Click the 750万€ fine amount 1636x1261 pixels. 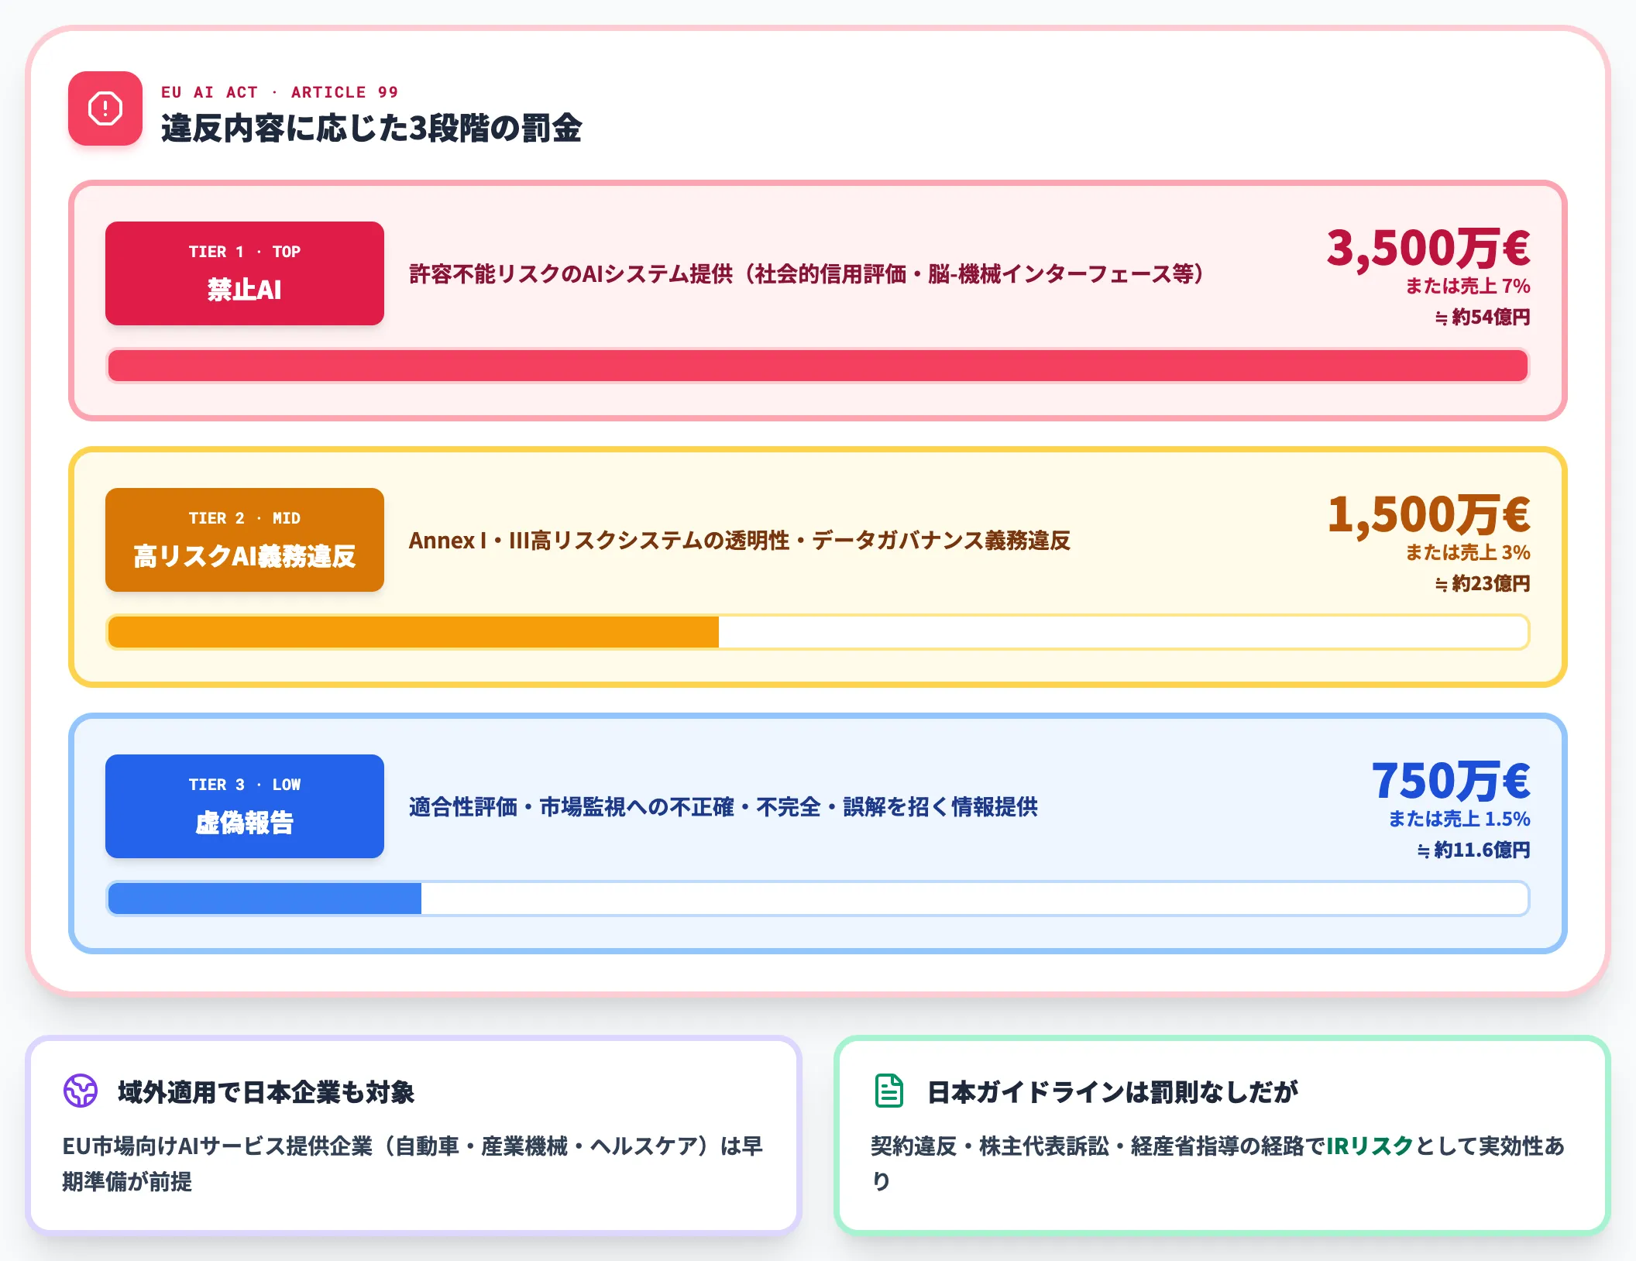[1451, 781]
